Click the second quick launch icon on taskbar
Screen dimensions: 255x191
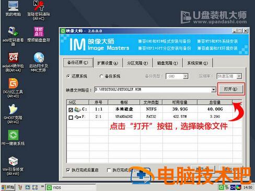pyautogui.click(x=28, y=187)
